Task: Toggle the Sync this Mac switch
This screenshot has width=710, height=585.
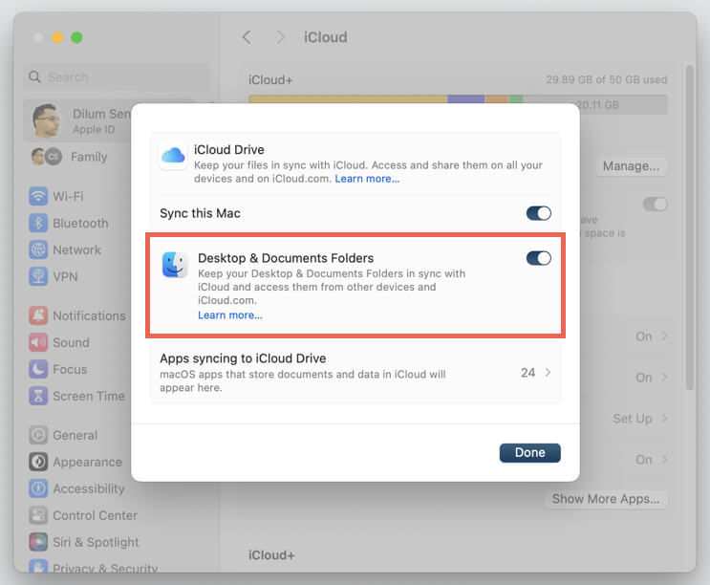Action: (x=538, y=213)
